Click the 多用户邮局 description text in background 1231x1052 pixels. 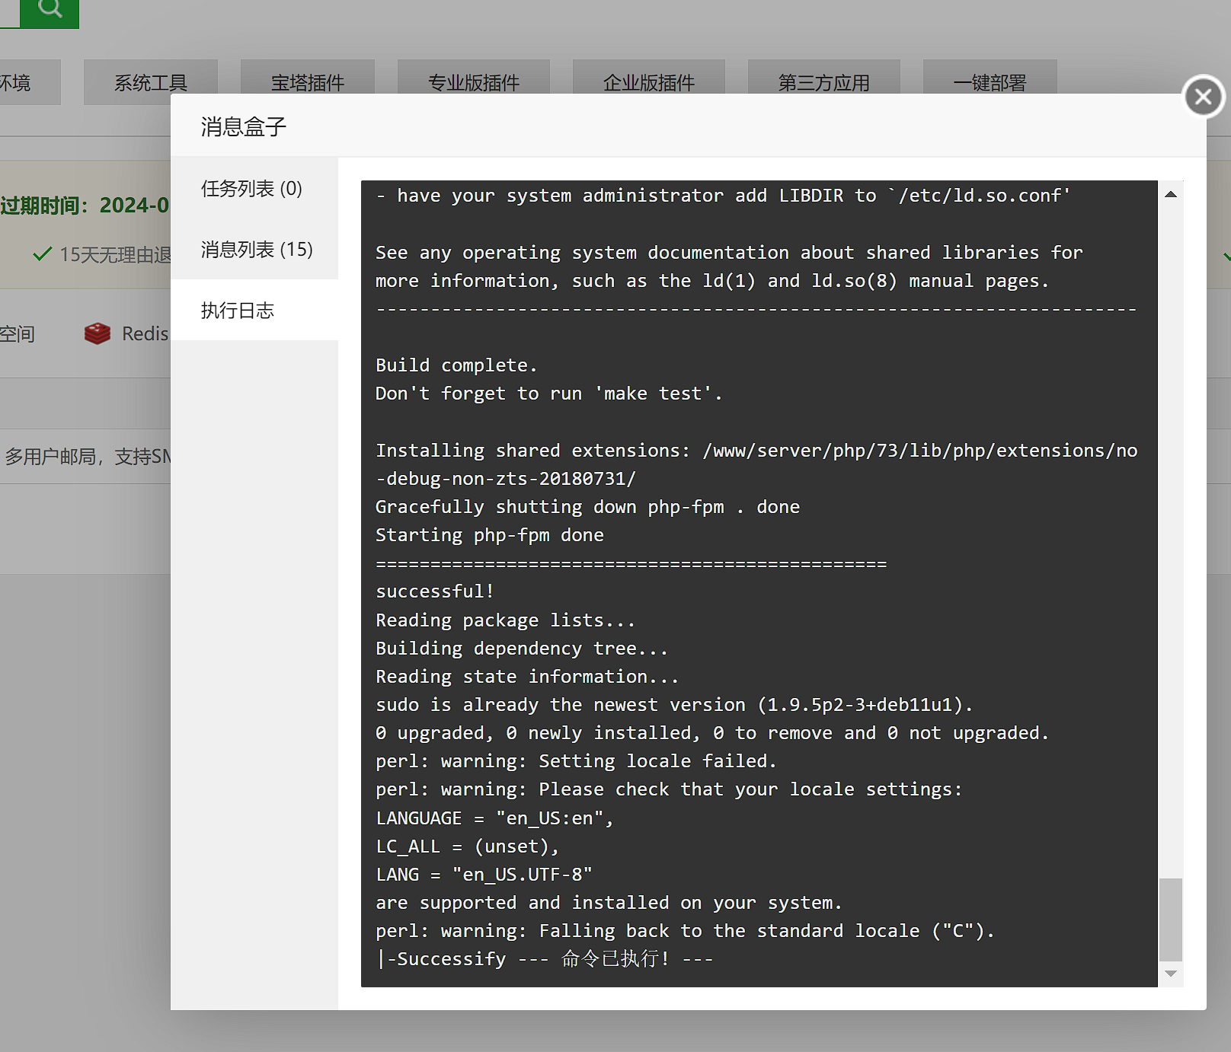88,457
